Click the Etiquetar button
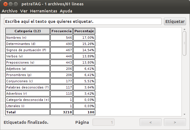The width and height of the screenshot is (190, 130). coord(175,21)
